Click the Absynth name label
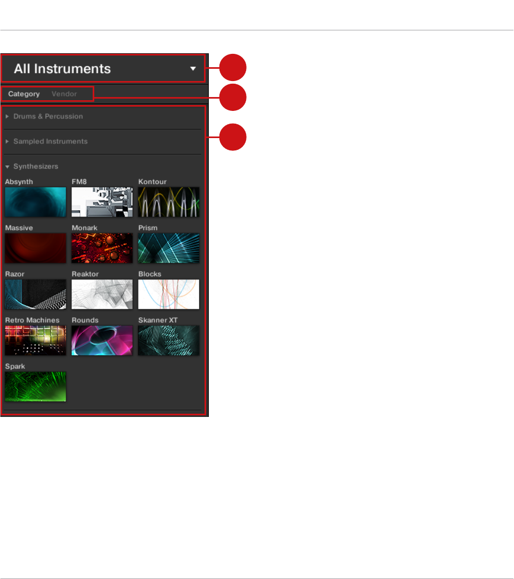Image resolution: width=514 pixels, height=579 pixels. coord(19,182)
